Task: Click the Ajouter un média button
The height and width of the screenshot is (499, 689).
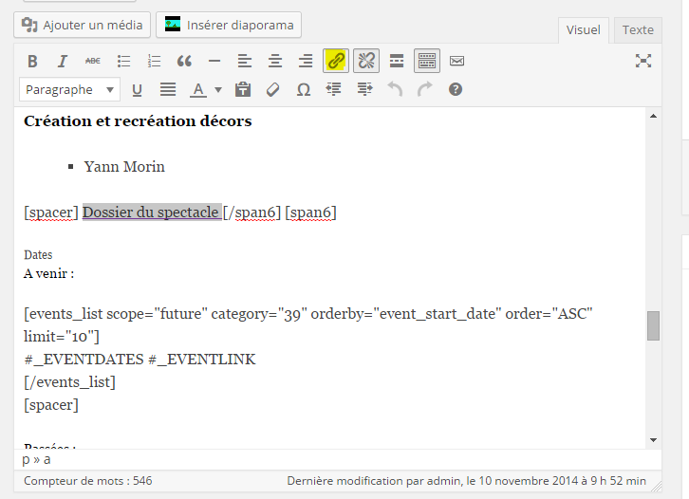Action: pyautogui.click(x=83, y=25)
